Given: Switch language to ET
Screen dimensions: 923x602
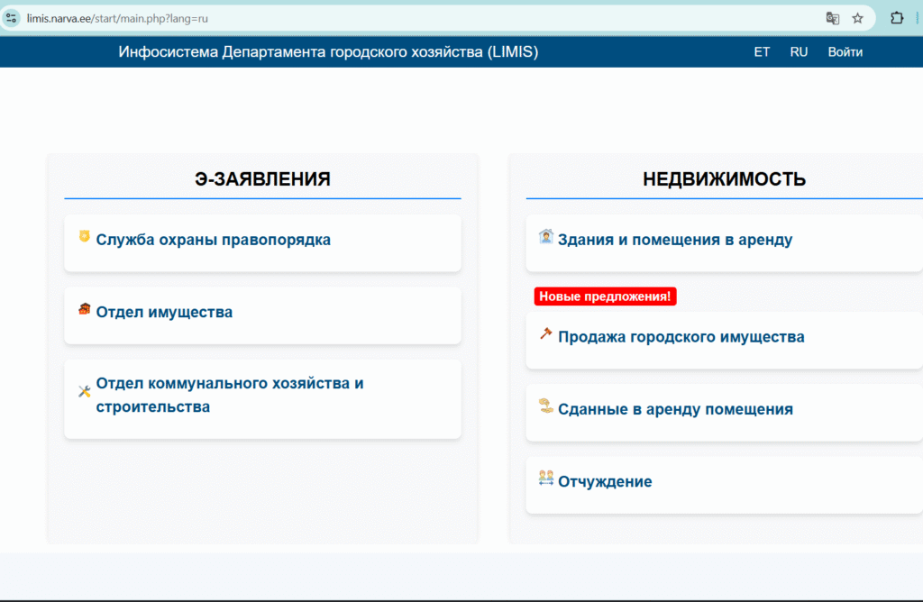Looking at the screenshot, I should click(x=762, y=52).
